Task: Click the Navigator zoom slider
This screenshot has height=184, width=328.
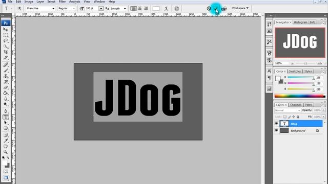Action: [305, 63]
